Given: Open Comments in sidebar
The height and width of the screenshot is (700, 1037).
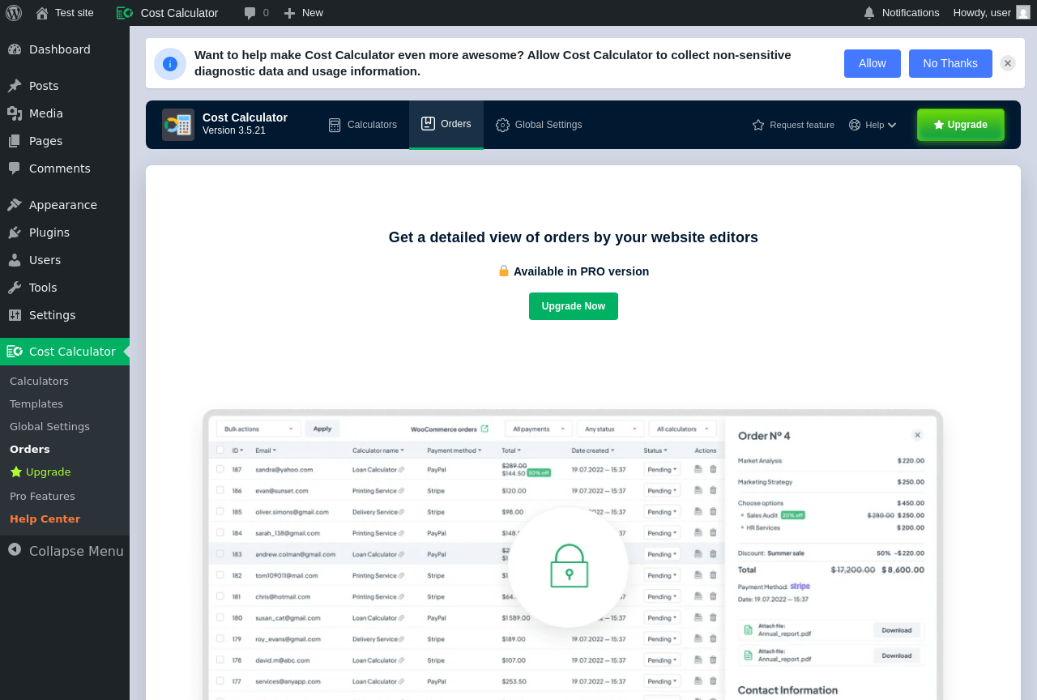Looking at the screenshot, I should click(x=65, y=169).
